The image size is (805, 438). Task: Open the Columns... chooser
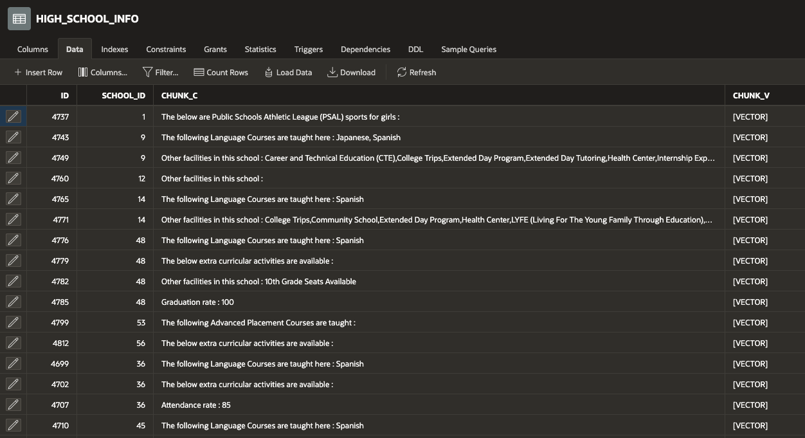pos(103,72)
